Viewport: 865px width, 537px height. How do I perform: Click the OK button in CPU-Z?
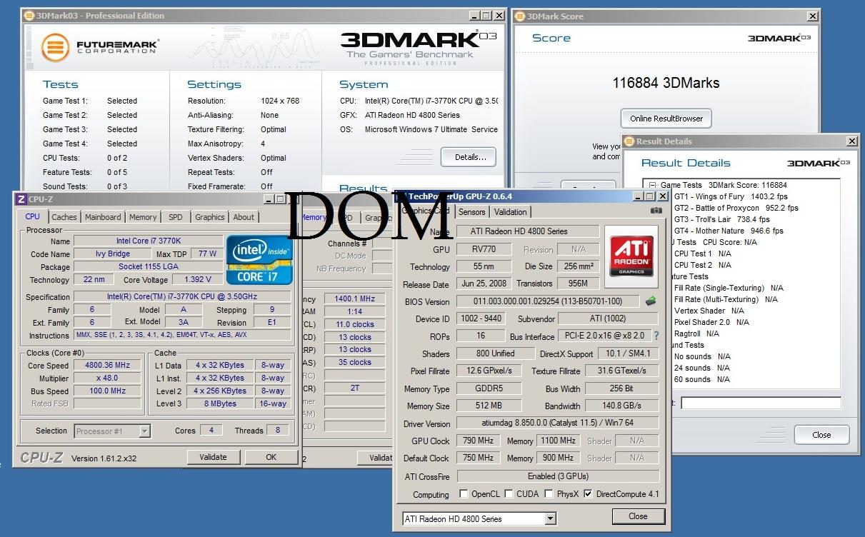pyautogui.click(x=271, y=457)
